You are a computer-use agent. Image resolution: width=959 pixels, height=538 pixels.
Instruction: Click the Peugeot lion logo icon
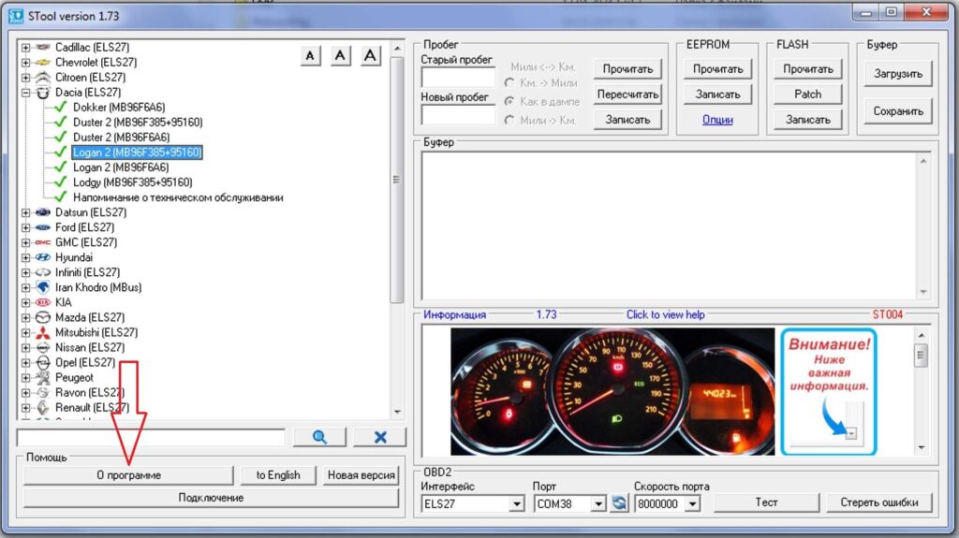(43, 377)
